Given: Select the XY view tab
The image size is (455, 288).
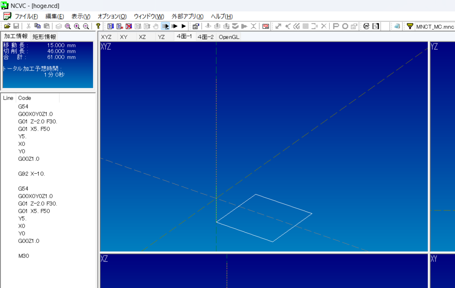Looking at the screenshot, I should (x=124, y=37).
